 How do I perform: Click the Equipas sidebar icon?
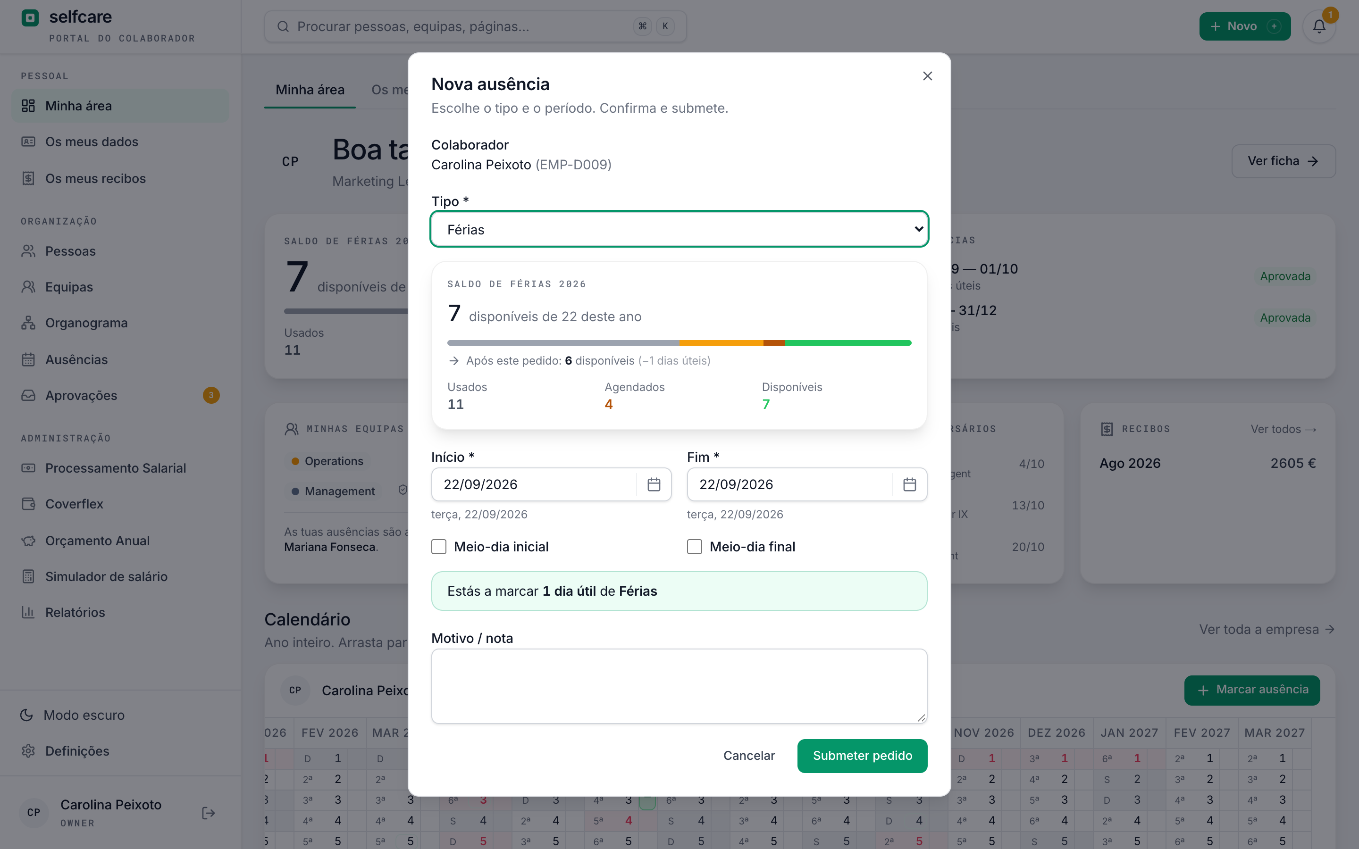[x=28, y=287]
